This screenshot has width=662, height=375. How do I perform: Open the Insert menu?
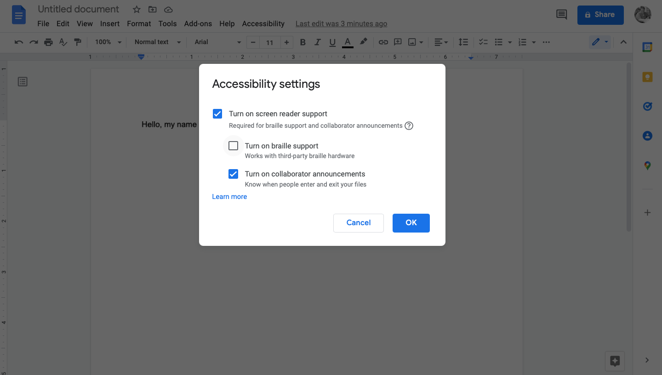pos(110,23)
